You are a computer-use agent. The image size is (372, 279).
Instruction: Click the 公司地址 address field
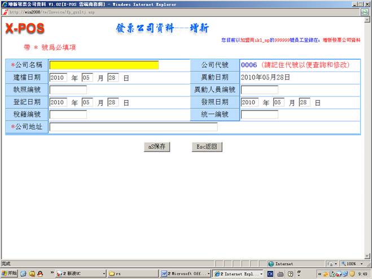pyautogui.click(x=133, y=127)
